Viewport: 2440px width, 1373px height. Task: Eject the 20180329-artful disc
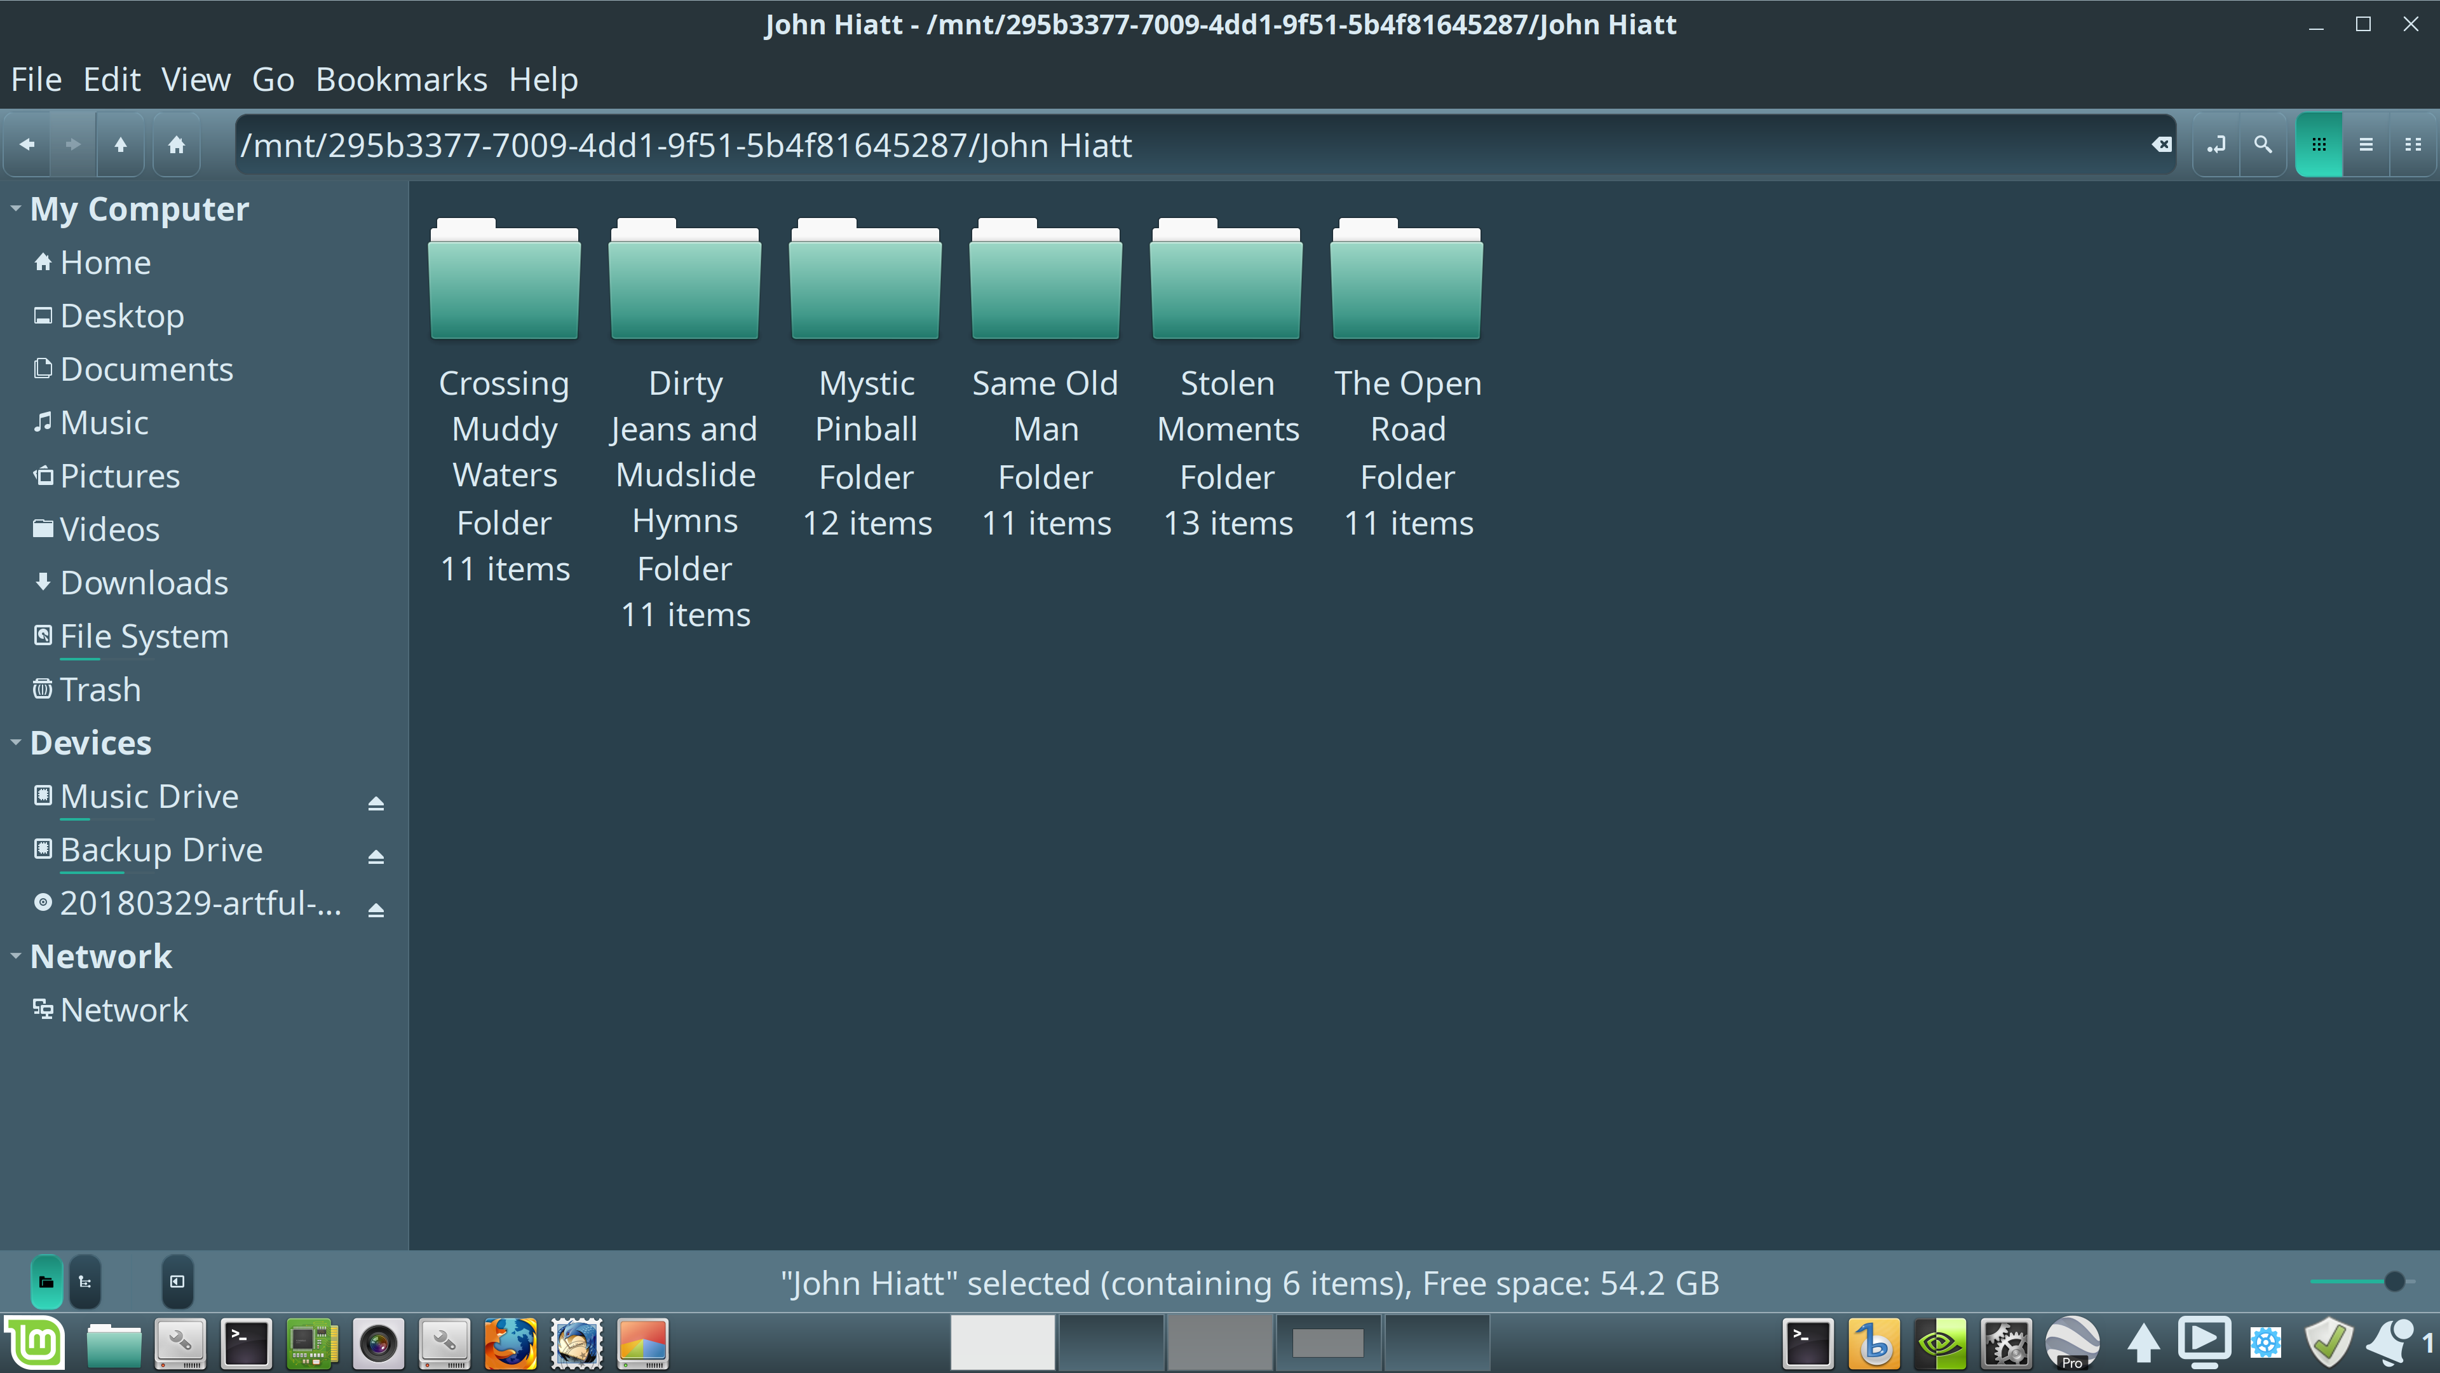376,910
